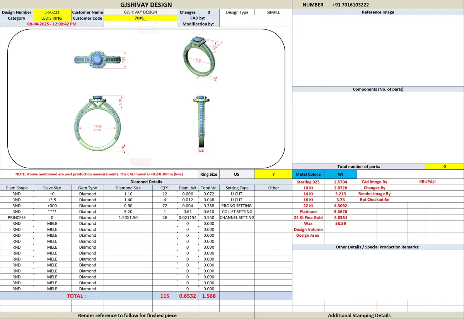The image size is (464, 319).
Task: Click the Diam. Wt value 0.021154
Action: pyautogui.click(x=188, y=217)
